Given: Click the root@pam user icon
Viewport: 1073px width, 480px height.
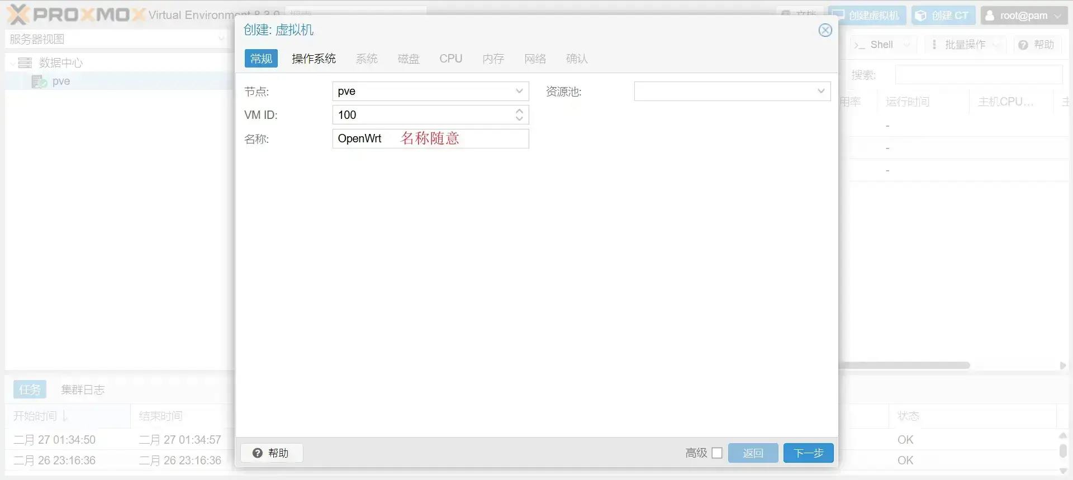Looking at the screenshot, I should (990, 16).
